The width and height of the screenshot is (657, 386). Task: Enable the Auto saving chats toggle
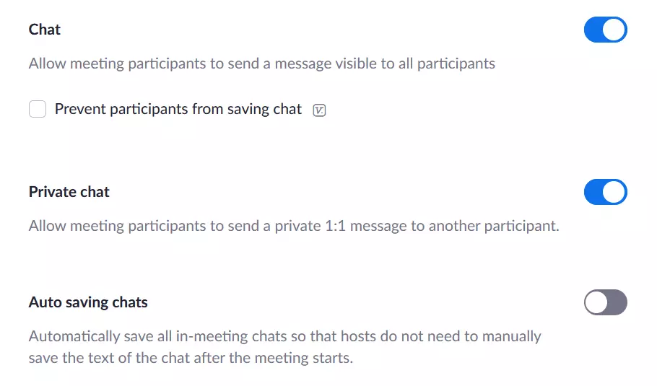(x=605, y=302)
